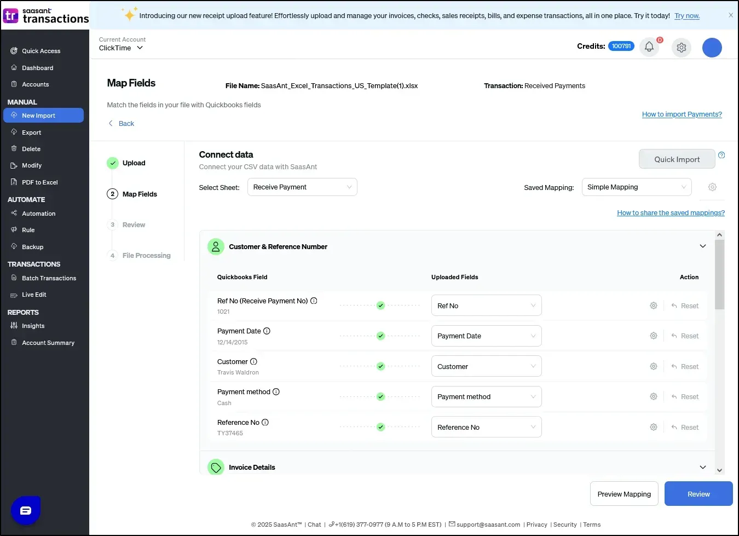The width and height of the screenshot is (739, 536).
Task: Select New Import in sidebar
Action: 43,116
